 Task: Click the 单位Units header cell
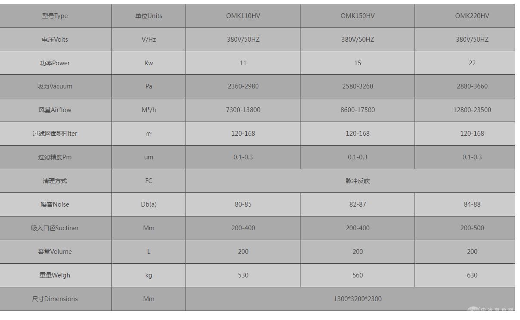(149, 16)
